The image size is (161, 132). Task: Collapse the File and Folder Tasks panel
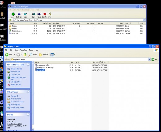coord(28,64)
